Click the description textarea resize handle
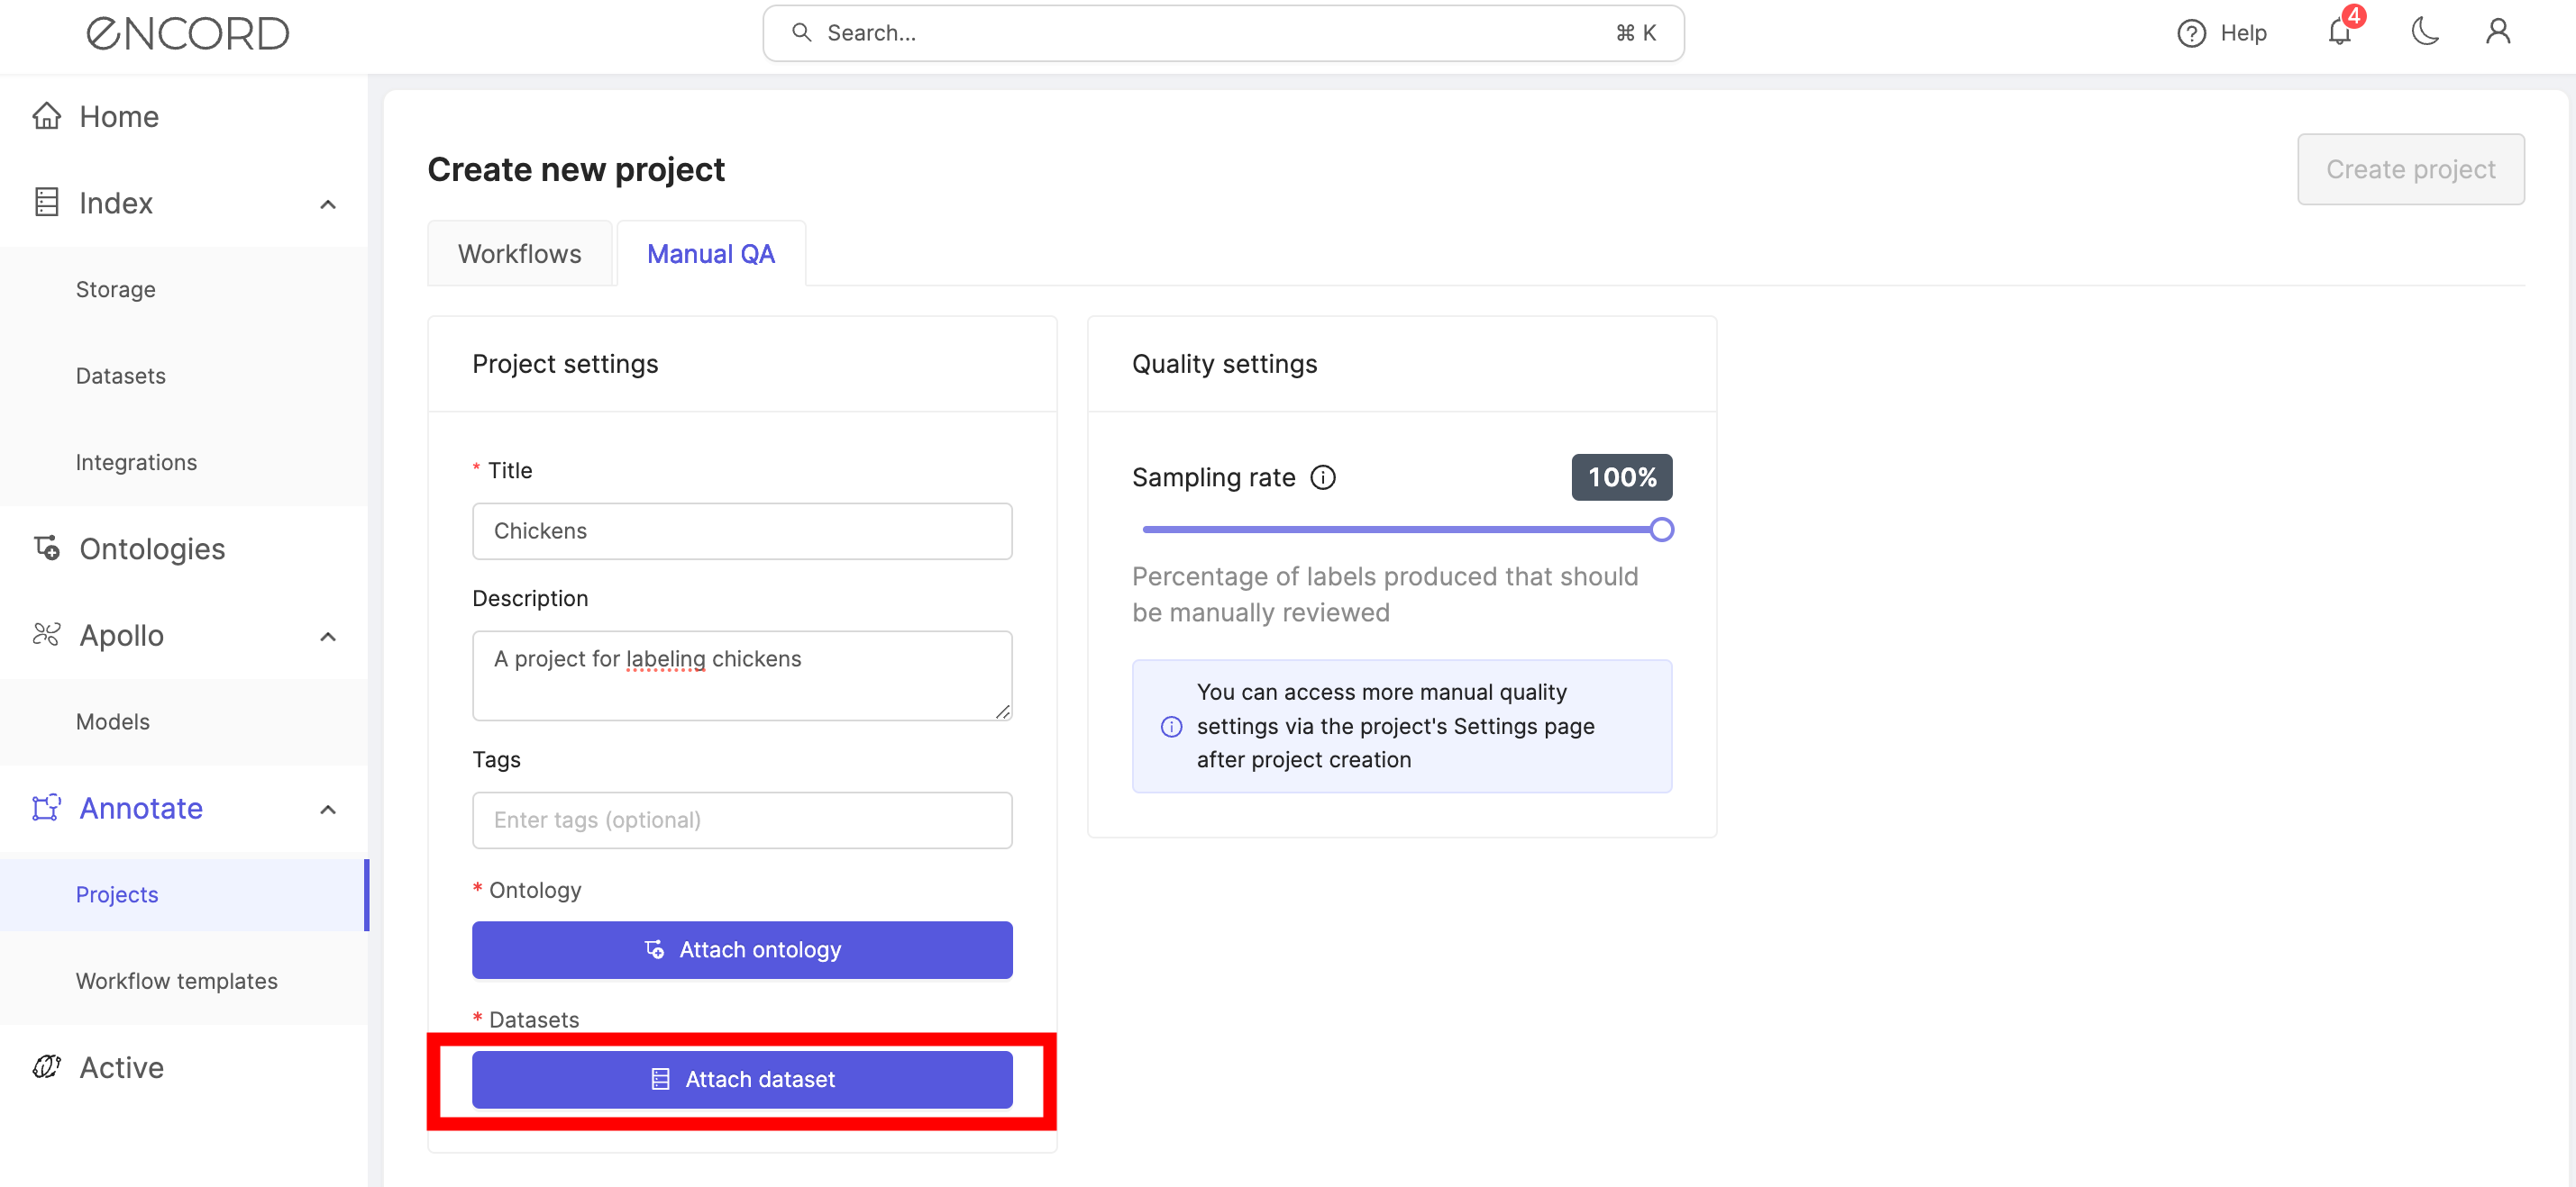2576x1187 pixels. click(1002, 711)
